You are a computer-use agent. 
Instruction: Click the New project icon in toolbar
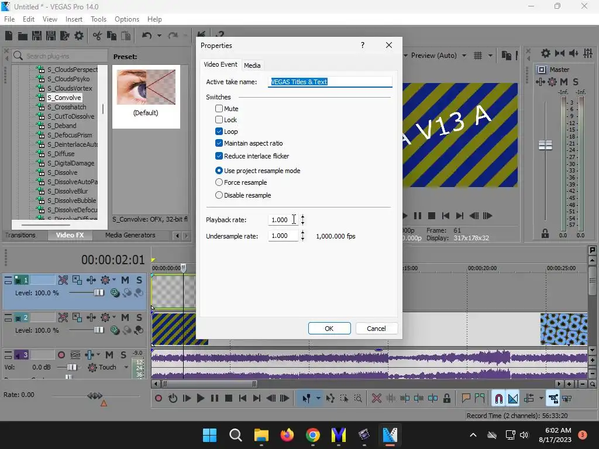(9, 36)
